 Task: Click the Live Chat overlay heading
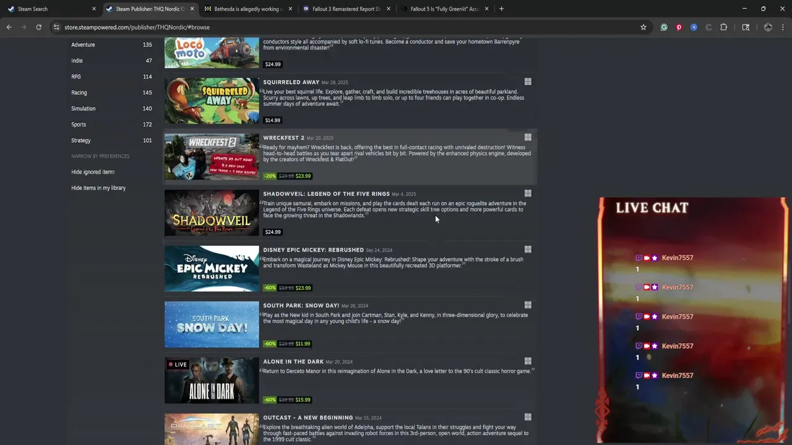[x=652, y=208]
